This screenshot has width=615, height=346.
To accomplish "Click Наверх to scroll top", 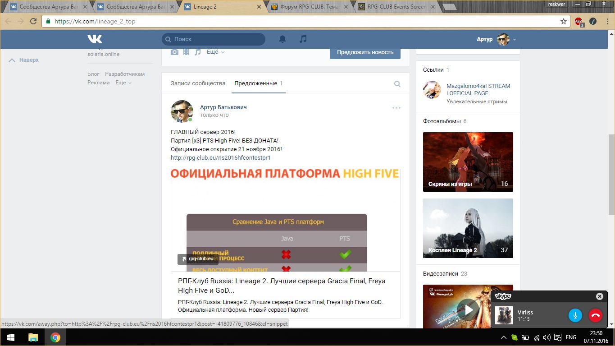I will [24, 60].
